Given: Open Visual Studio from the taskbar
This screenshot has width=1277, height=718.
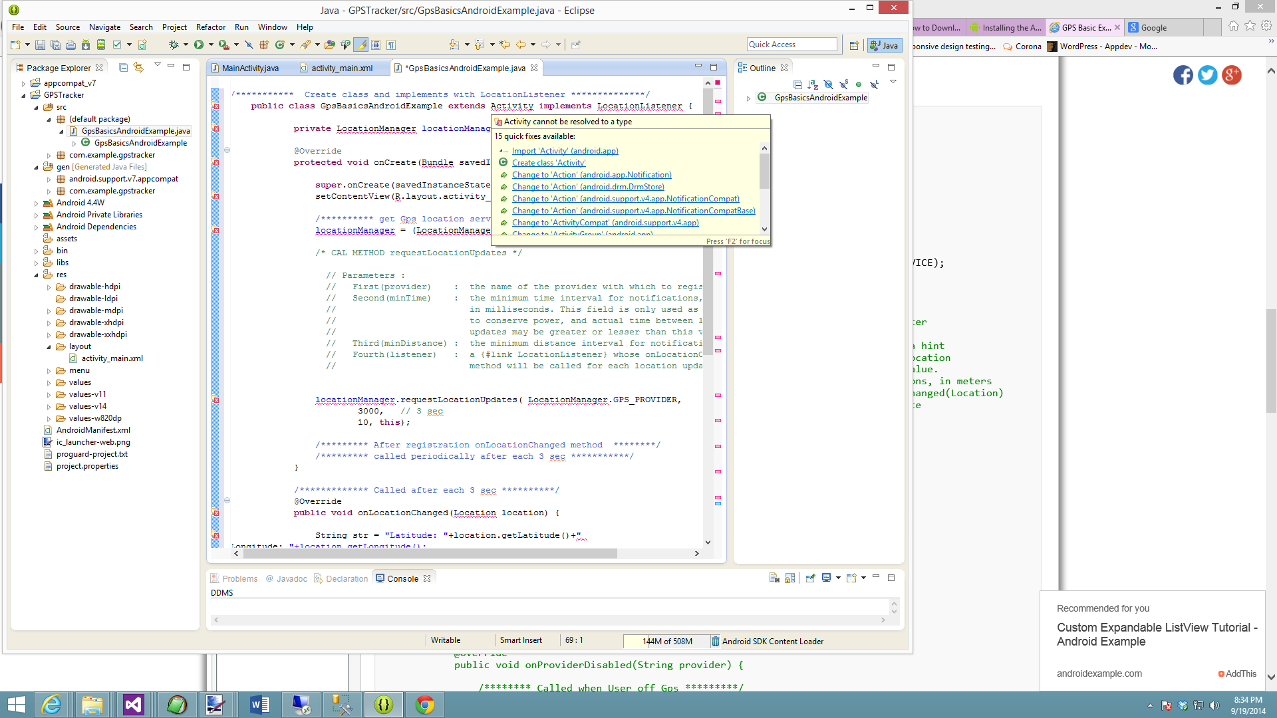Looking at the screenshot, I should point(134,704).
